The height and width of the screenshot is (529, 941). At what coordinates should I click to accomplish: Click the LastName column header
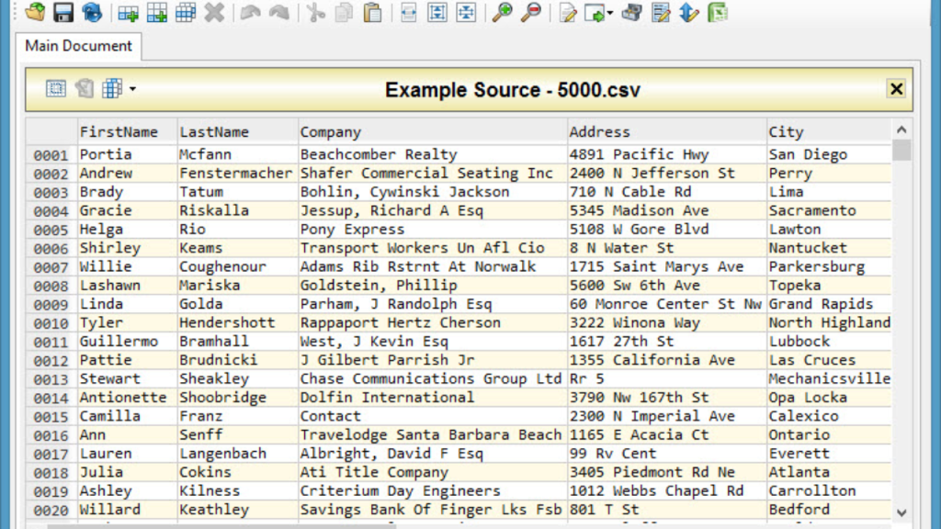tap(238, 131)
